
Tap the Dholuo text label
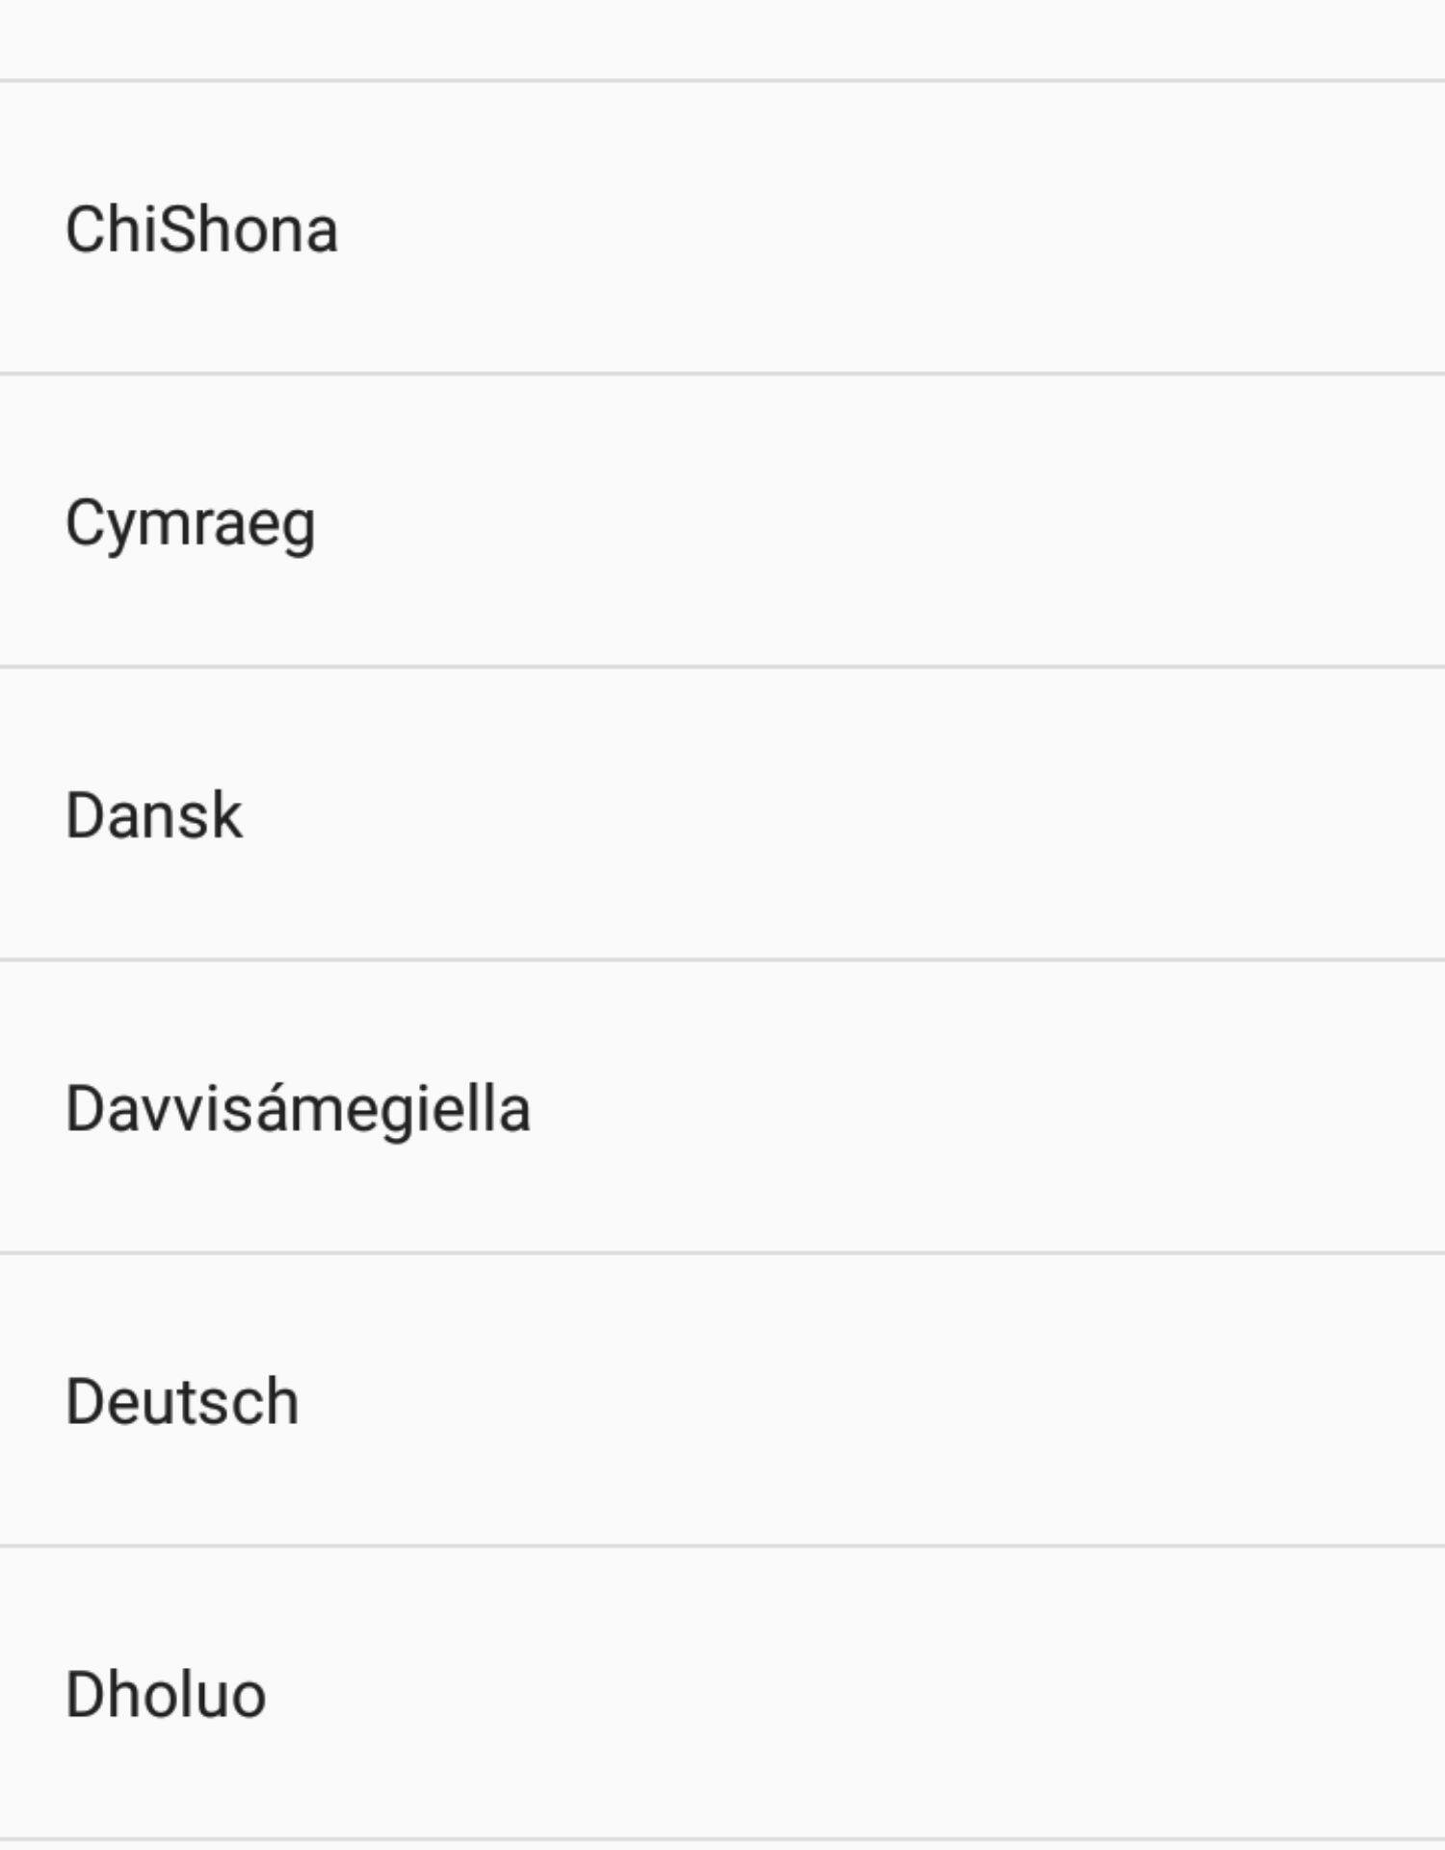(166, 1694)
